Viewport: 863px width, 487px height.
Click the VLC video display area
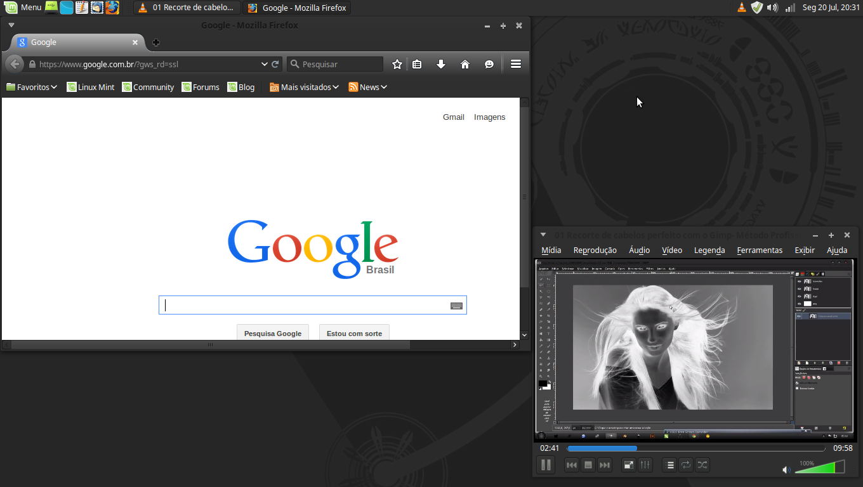click(x=695, y=350)
